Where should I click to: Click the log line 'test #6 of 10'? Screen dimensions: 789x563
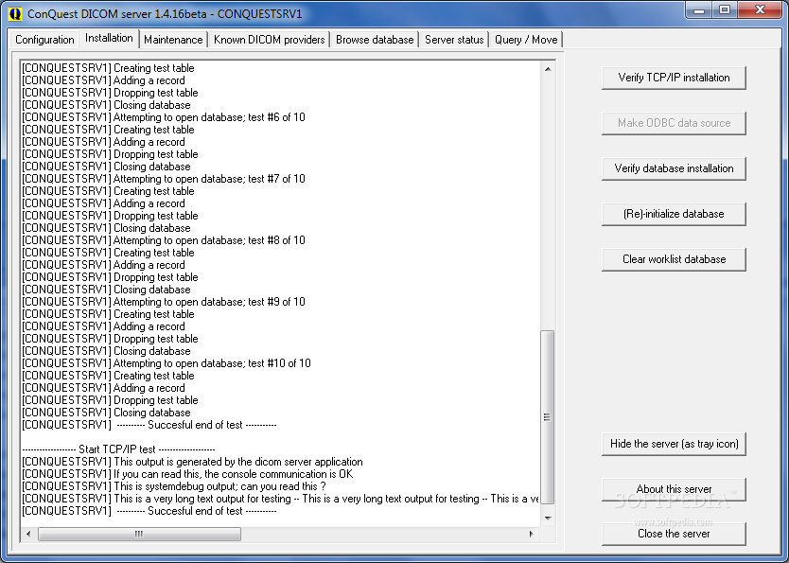(164, 117)
